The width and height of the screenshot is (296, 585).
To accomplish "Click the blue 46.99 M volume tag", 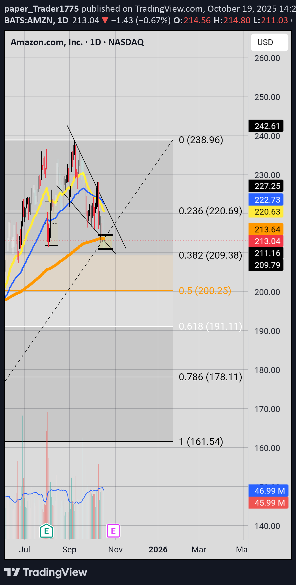I will tap(268, 491).
